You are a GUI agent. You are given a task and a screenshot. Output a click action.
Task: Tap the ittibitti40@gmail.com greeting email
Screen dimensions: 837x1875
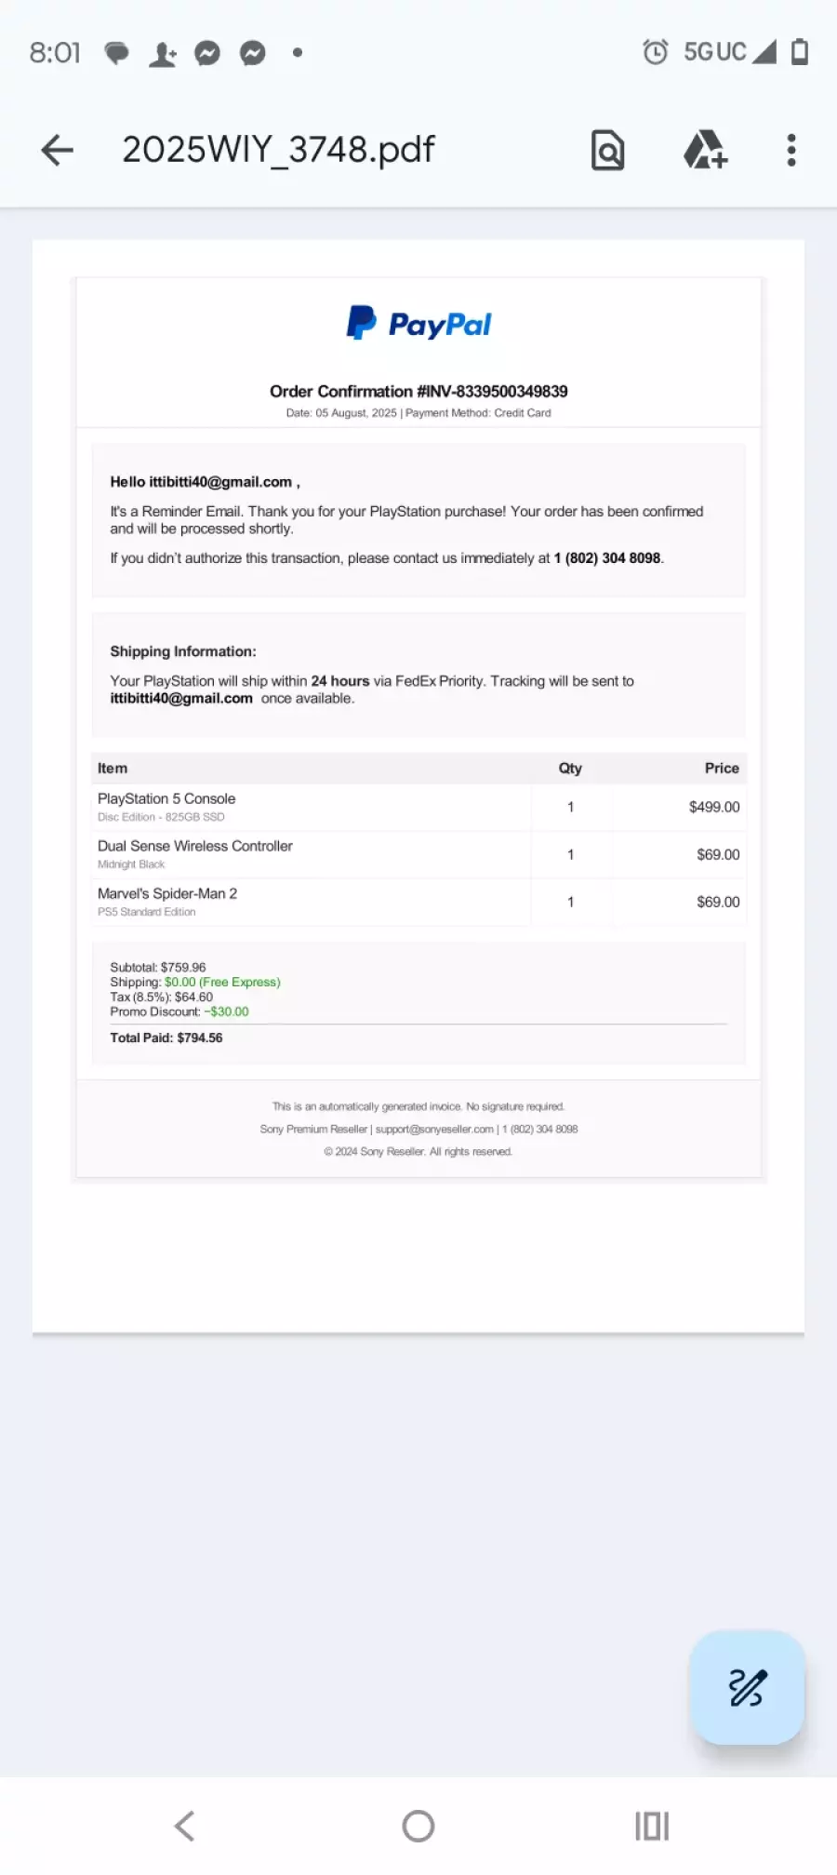pos(220,482)
